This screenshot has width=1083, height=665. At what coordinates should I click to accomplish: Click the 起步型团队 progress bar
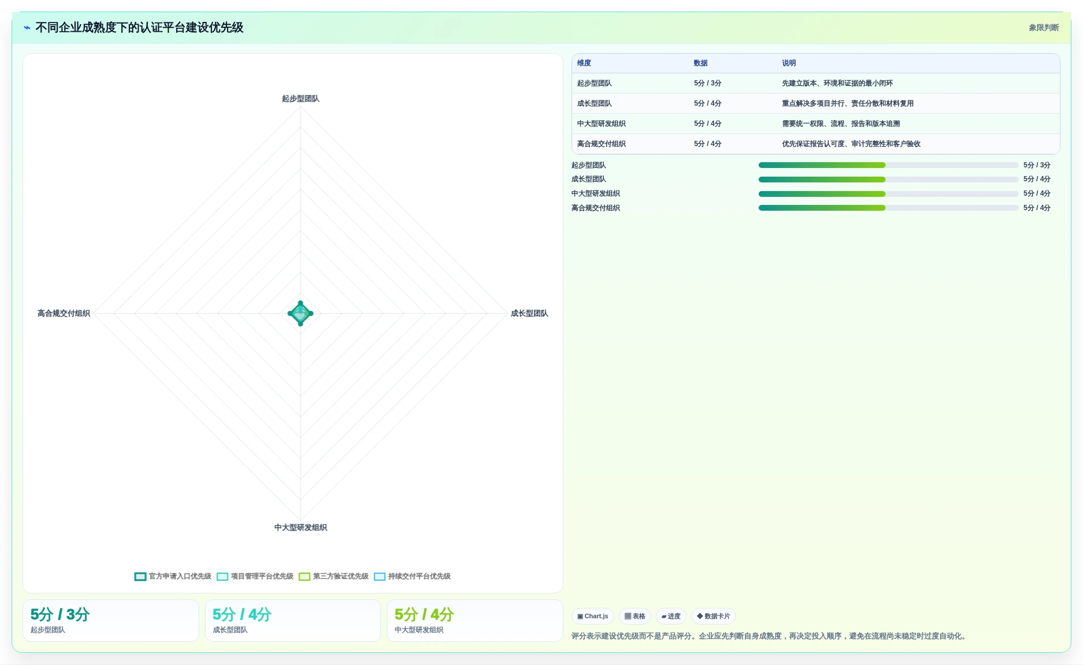click(888, 165)
